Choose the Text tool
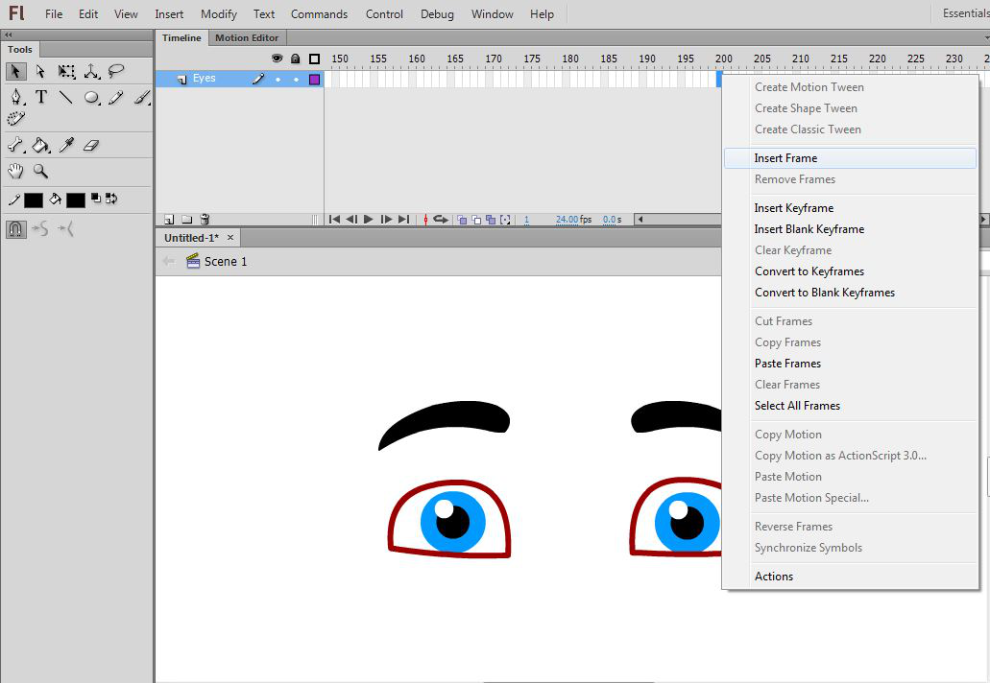Image resolution: width=990 pixels, height=683 pixels. [41, 97]
